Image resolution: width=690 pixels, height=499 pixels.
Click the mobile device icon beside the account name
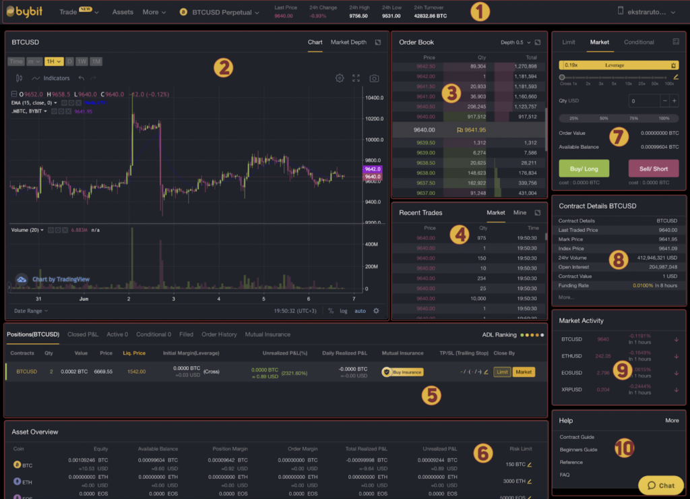click(x=621, y=11)
